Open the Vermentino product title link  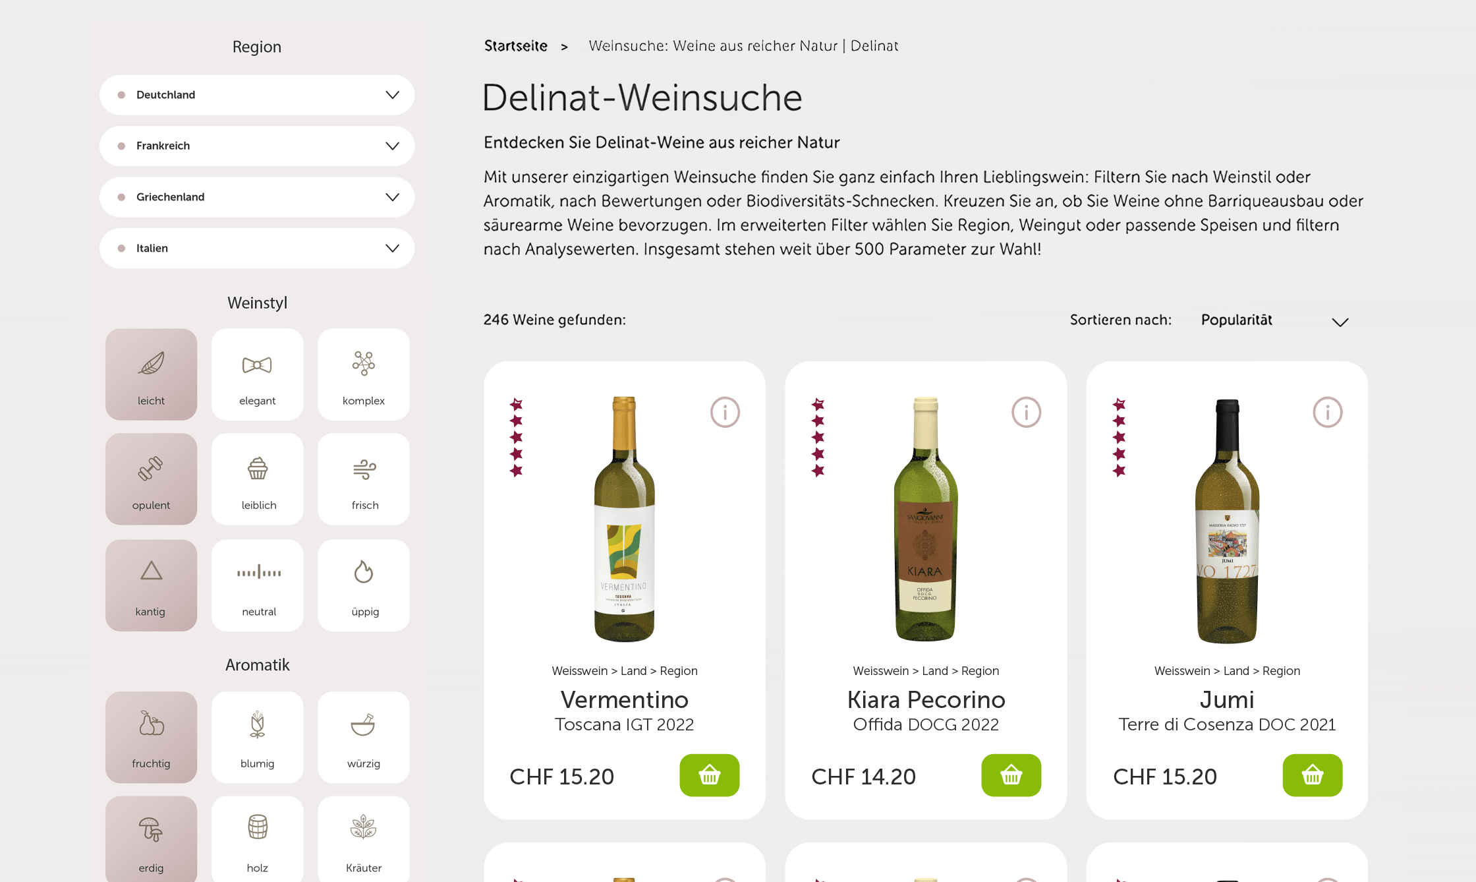tap(624, 699)
